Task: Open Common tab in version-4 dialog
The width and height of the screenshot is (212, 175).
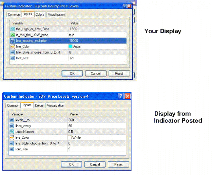Action: [13, 105]
